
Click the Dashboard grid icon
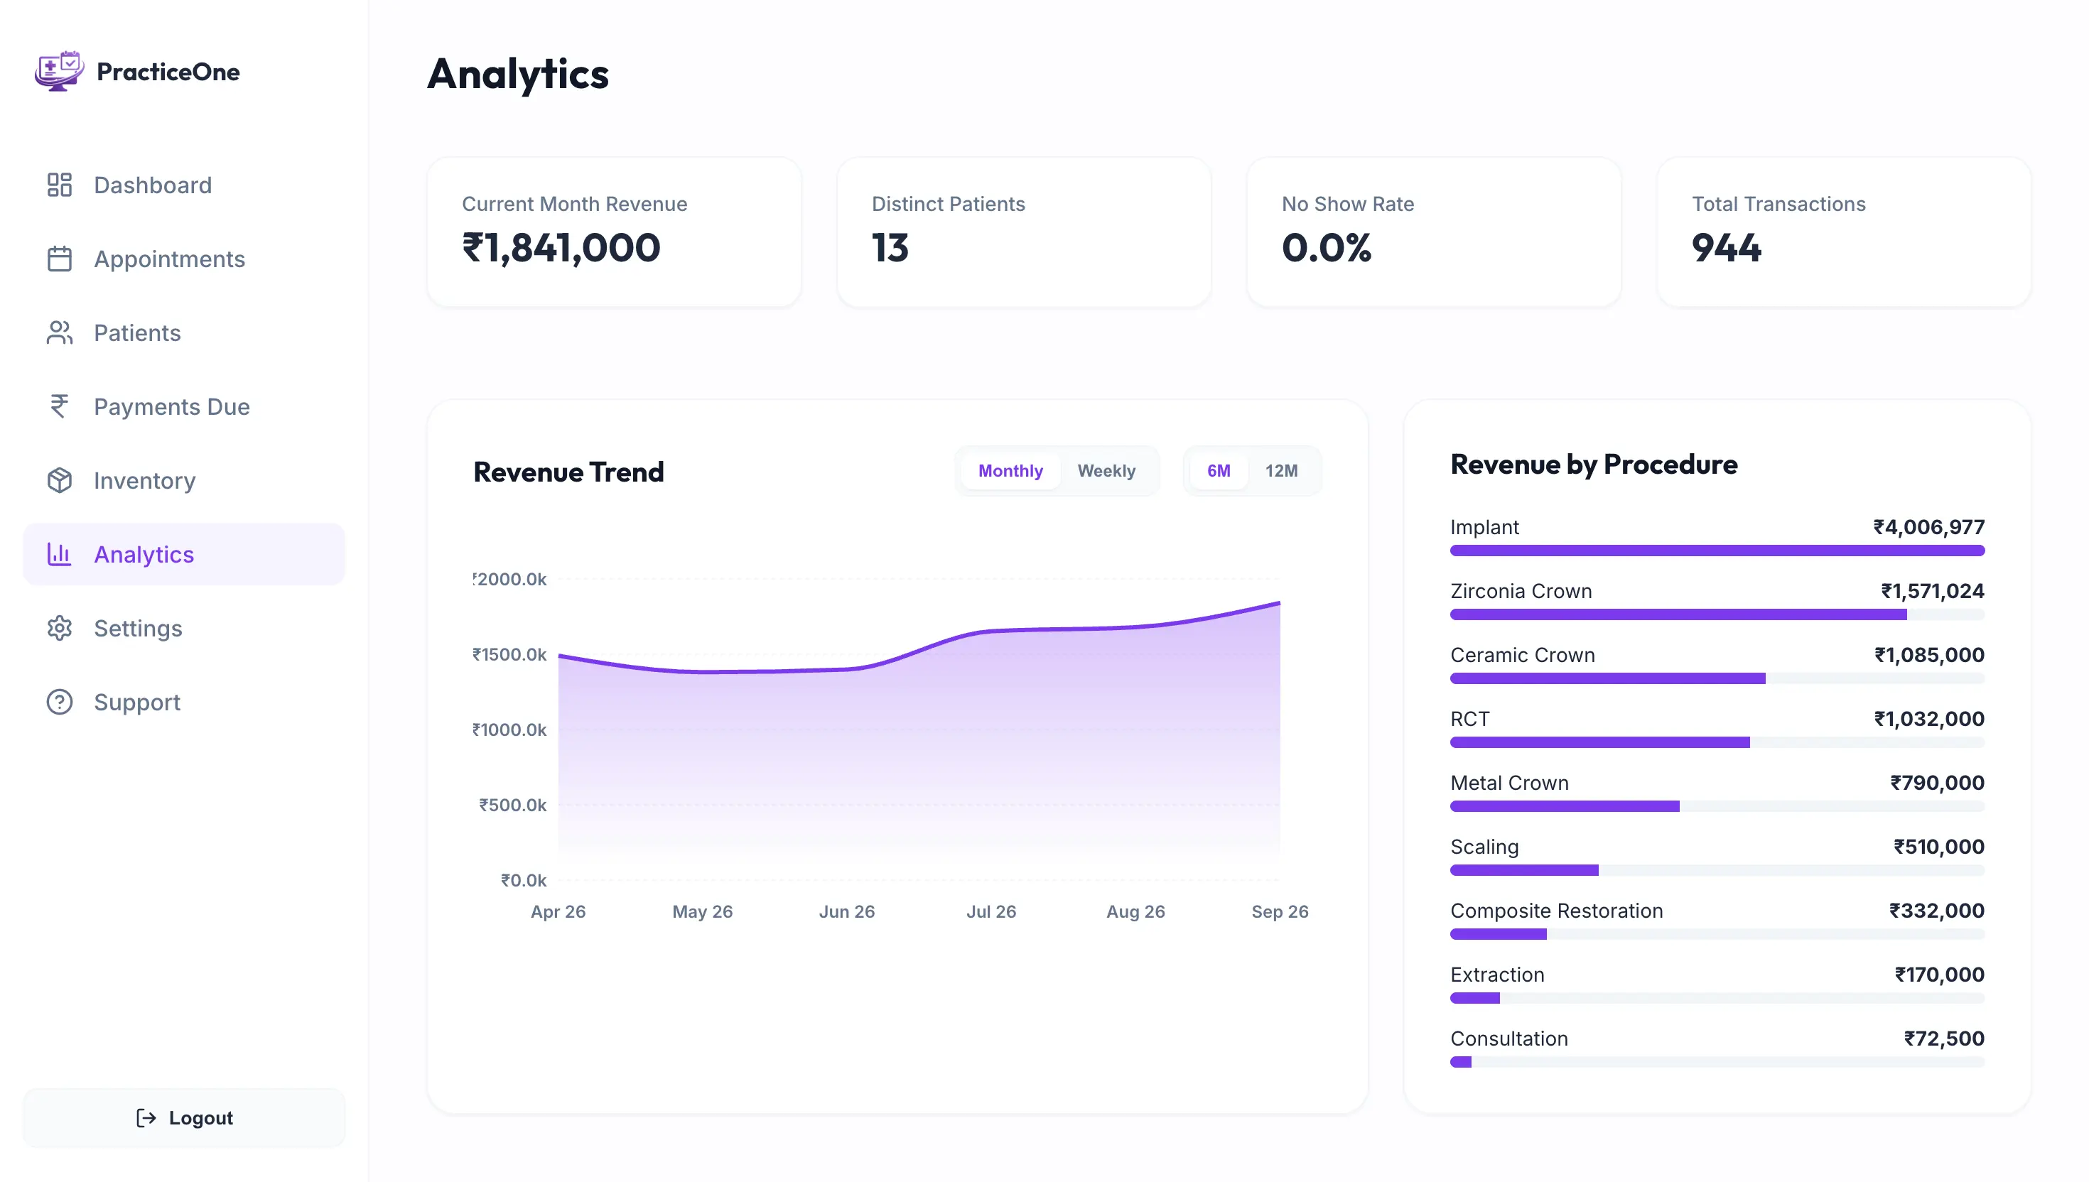[59, 185]
